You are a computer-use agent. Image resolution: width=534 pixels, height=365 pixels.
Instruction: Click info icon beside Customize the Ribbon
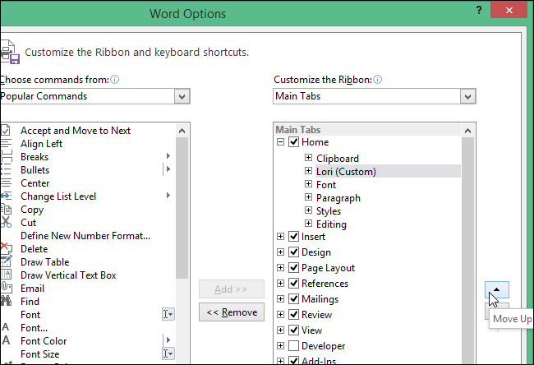(x=378, y=79)
